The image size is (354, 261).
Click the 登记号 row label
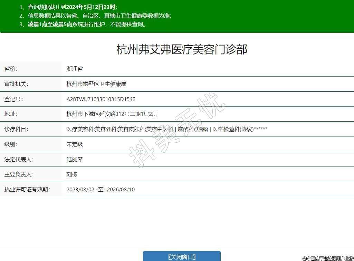point(13,99)
